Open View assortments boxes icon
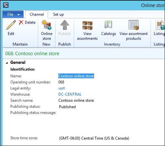This screenshot has height=146, width=165. pyautogui.click(x=87, y=25)
